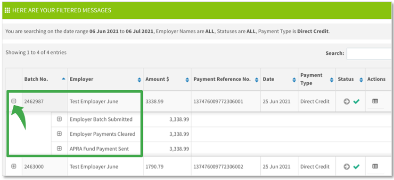
Task: Click Test Employaer June for batch 2463000
Action: pyautogui.click(x=94, y=167)
